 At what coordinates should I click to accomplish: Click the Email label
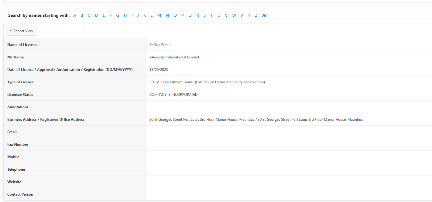click(x=12, y=132)
